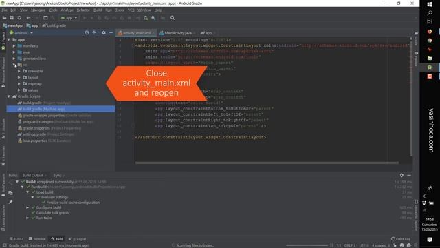This screenshot has height=248, width=440.
Task: Expand the drawable folder
Action: pyautogui.click(x=19, y=71)
